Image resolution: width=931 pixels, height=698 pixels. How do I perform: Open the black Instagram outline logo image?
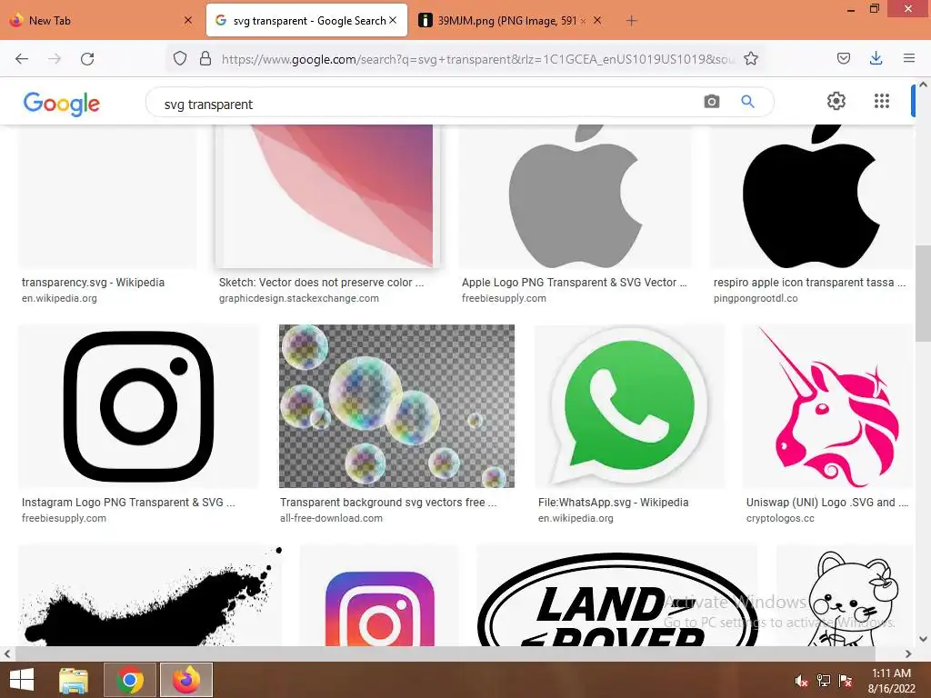pos(138,406)
